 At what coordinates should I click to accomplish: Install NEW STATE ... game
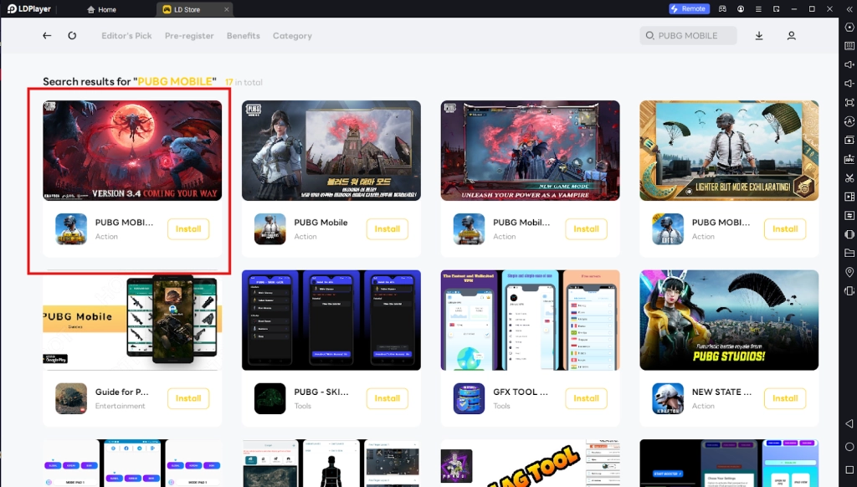point(785,398)
